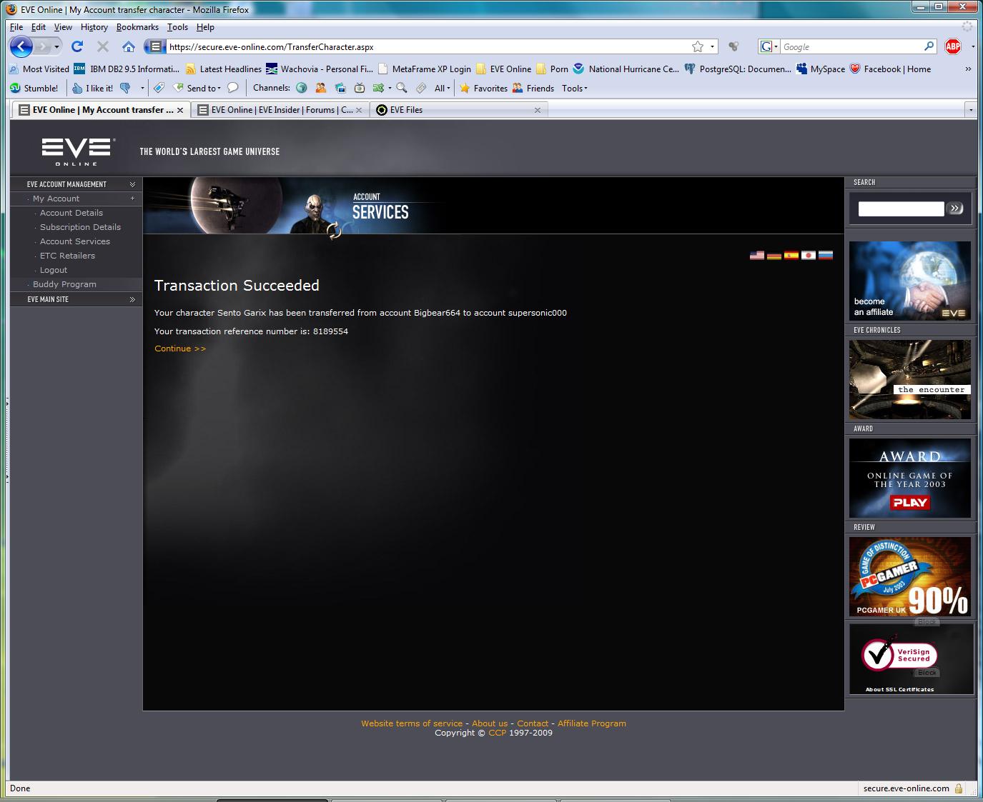Open StumbleUpon Friends

533,89
